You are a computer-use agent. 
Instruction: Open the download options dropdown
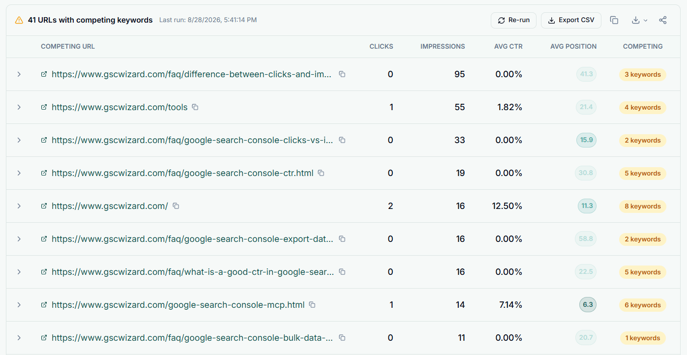(x=639, y=20)
